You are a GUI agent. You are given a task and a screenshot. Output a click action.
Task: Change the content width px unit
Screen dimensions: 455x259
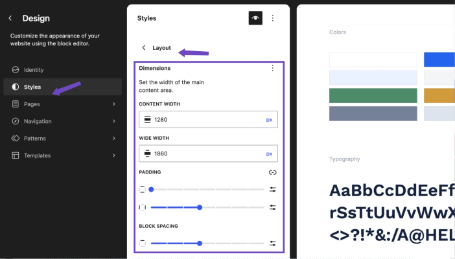point(269,120)
